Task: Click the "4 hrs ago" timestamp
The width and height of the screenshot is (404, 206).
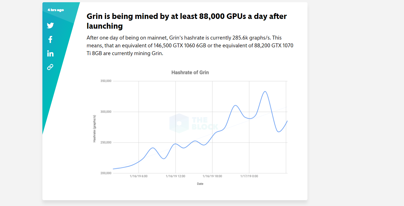Action: pyautogui.click(x=56, y=10)
